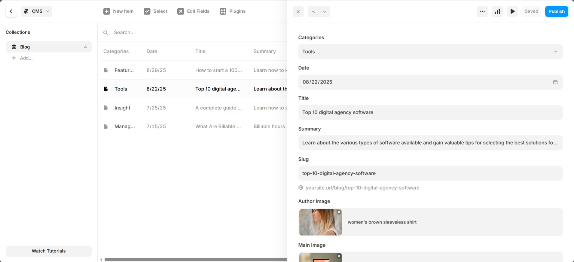The height and width of the screenshot is (262, 574).
Task: Click the scrollbar left arrow
Action: 101,260
